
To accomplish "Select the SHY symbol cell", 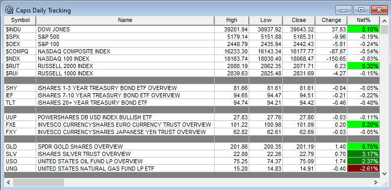I will (20, 88).
